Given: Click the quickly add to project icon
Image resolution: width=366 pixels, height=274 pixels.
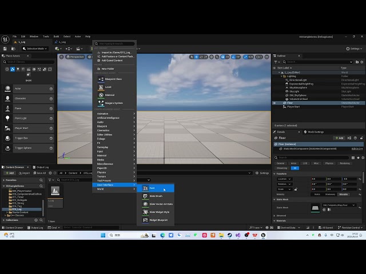Looking at the screenshot, I should (57, 49).
